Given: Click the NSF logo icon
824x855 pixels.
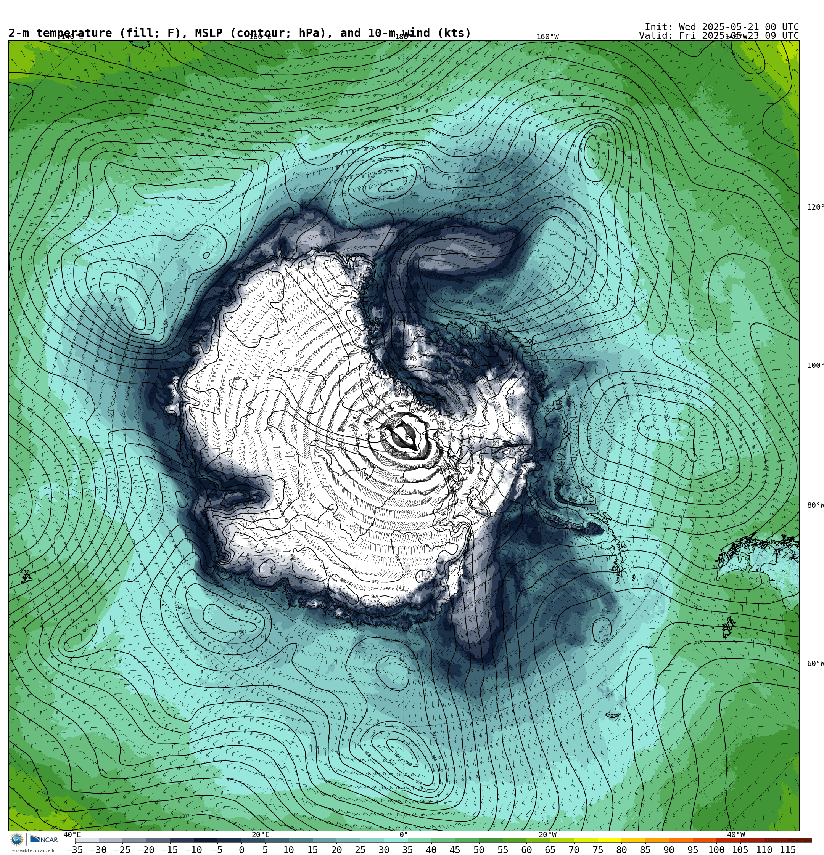Looking at the screenshot, I should point(16,839).
